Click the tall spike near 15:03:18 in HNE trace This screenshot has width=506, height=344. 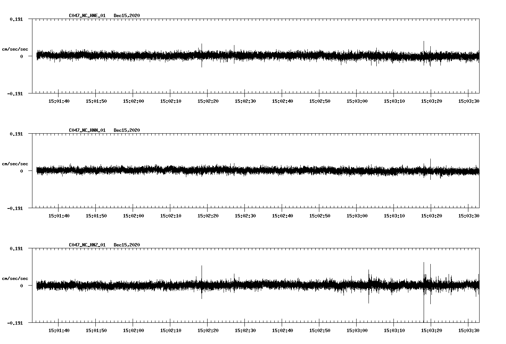[424, 47]
